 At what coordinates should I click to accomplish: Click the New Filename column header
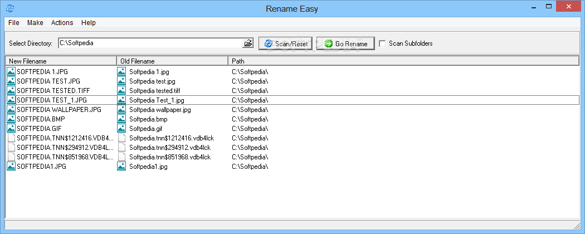pyautogui.click(x=61, y=61)
